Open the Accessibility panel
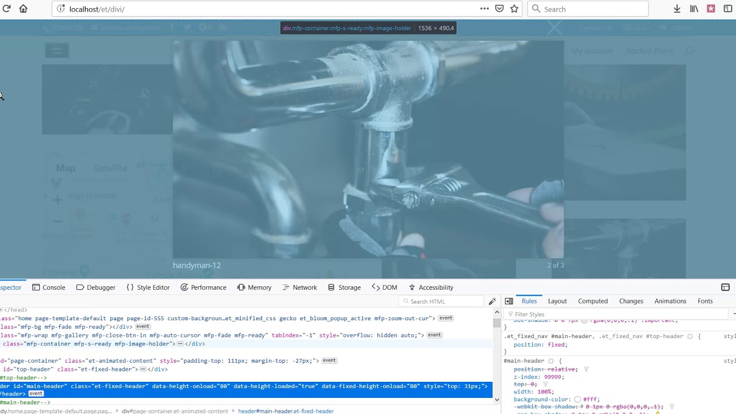The width and height of the screenshot is (736, 414). click(x=431, y=287)
